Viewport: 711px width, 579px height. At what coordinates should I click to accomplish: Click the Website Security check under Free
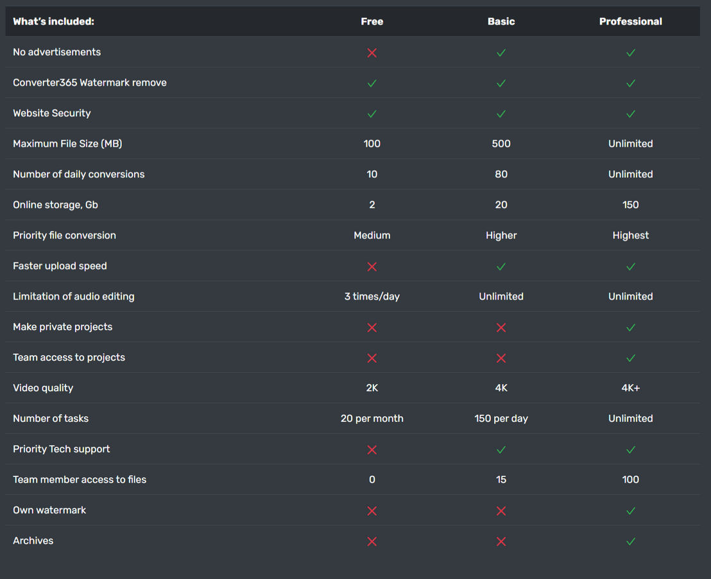coord(372,114)
